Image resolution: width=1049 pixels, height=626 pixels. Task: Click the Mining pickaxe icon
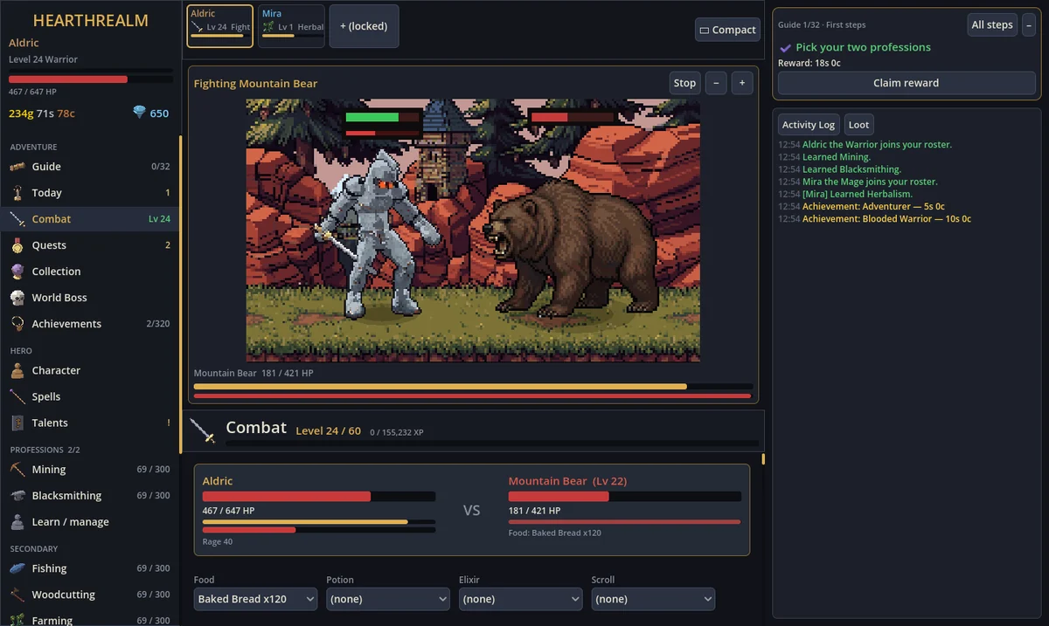pos(17,470)
